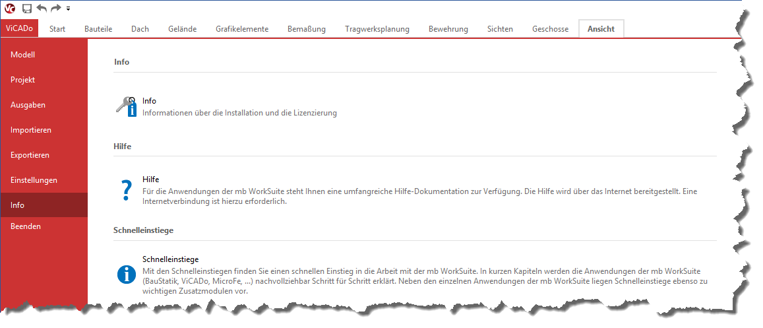
Task: Undo the last action with the arrow icon
Action: coord(42,9)
